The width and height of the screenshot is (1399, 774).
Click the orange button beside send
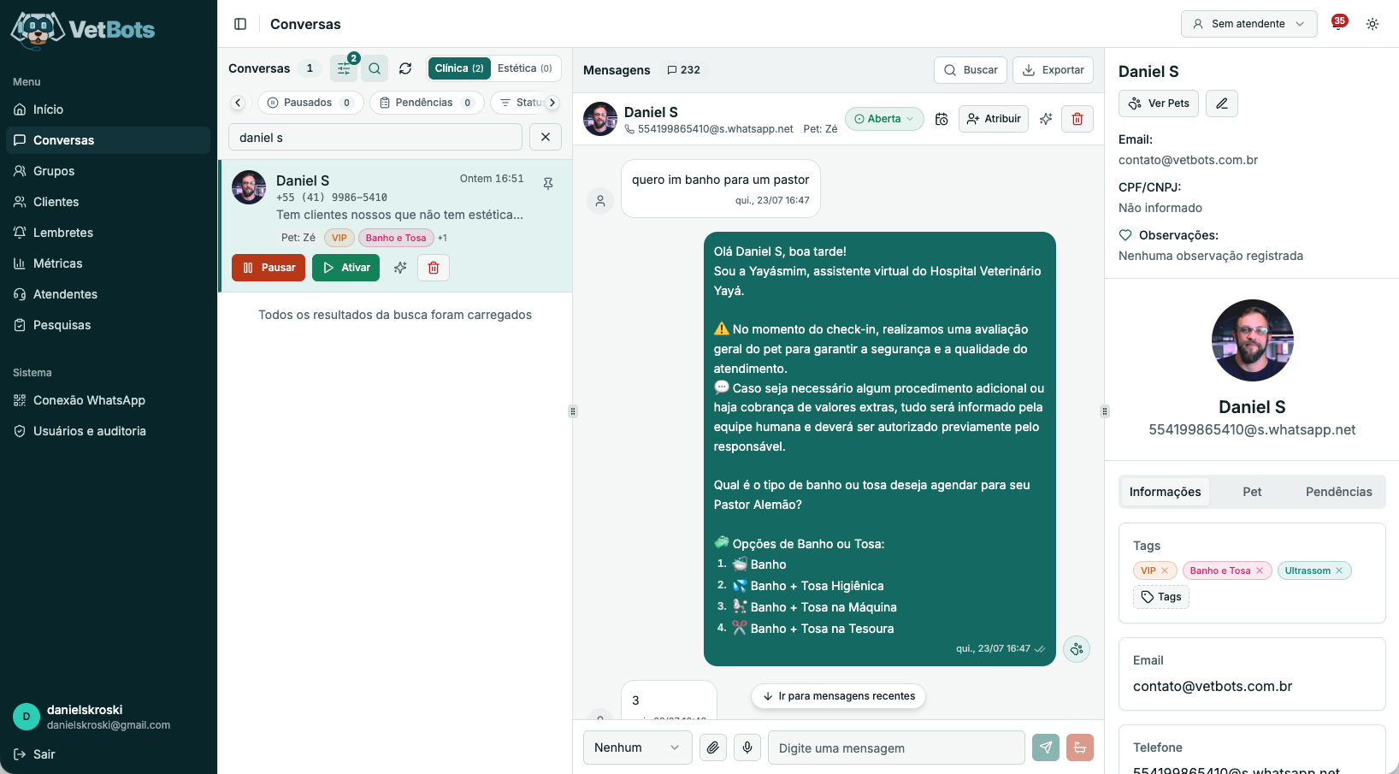coord(1080,747)
